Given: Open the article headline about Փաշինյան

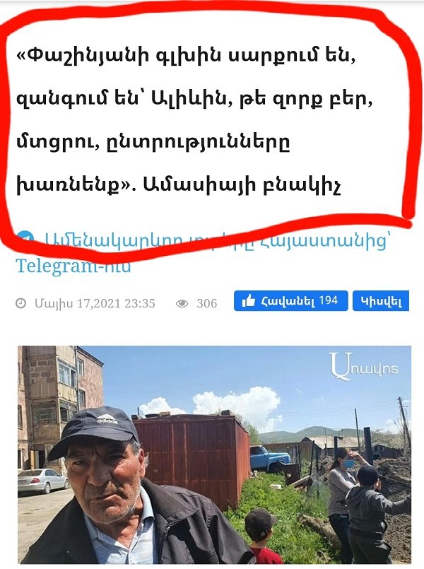Looking at the screenshot, I should tap(195, 120).
